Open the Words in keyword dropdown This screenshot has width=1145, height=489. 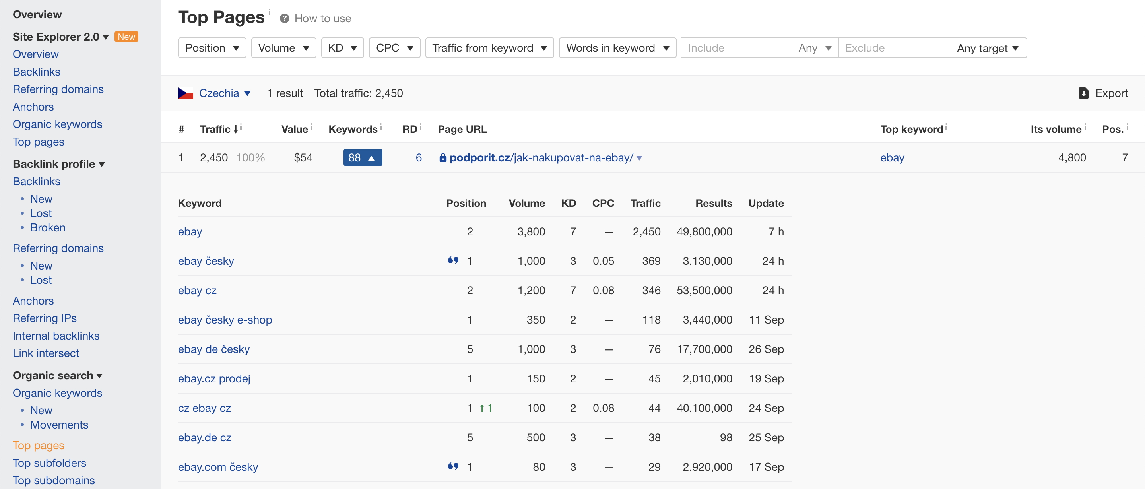[617, 48]
